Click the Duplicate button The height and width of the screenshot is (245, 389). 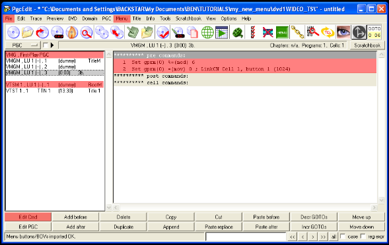tap(124, 227)
